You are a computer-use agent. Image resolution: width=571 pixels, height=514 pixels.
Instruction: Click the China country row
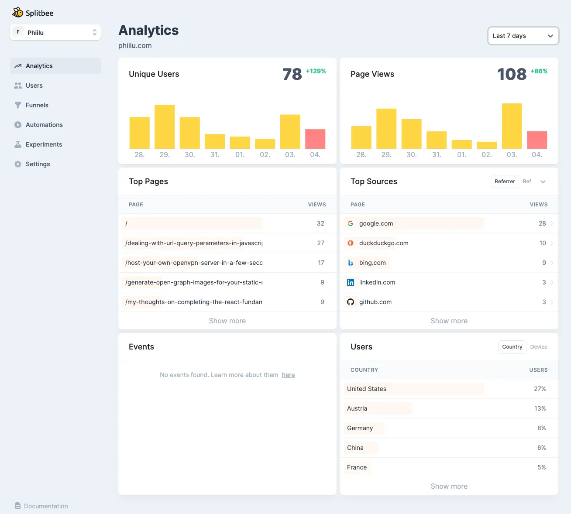(449, 448)
